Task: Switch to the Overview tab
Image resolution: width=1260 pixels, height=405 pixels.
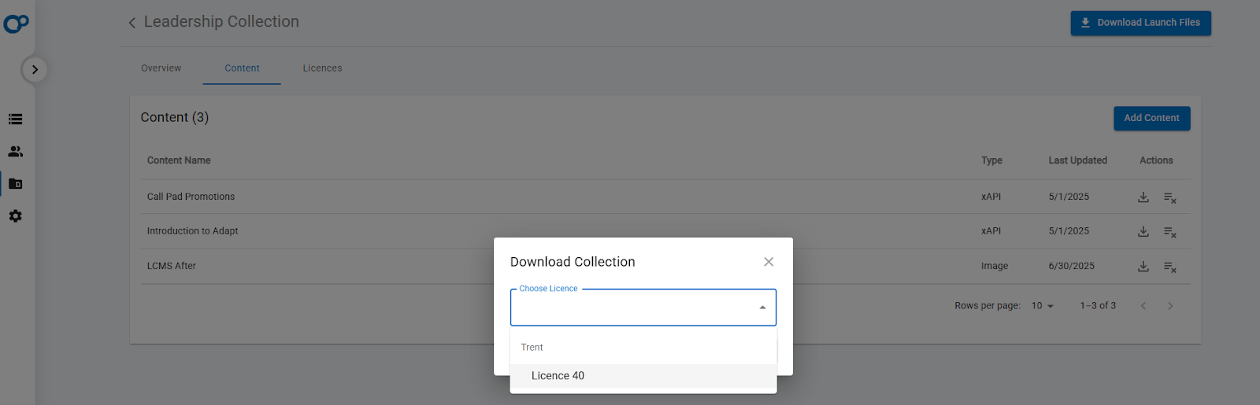Action: 161,68
